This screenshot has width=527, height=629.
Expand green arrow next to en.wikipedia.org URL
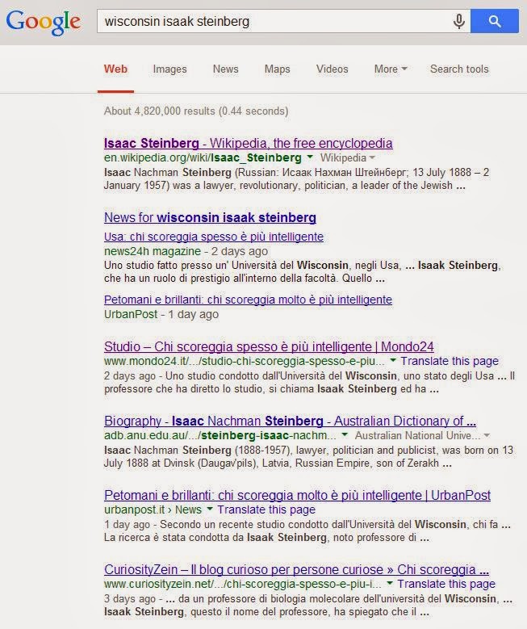pos(310,157)
